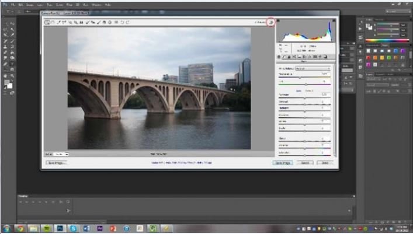Switch to the Detail tab

[x=289, y=57]
